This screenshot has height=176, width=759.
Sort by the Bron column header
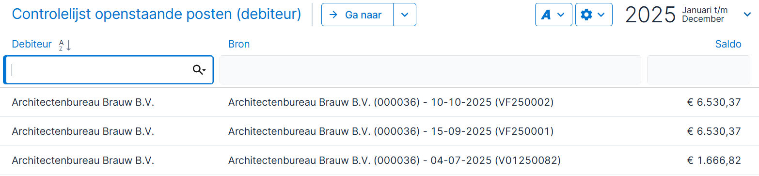click(239, 44)
